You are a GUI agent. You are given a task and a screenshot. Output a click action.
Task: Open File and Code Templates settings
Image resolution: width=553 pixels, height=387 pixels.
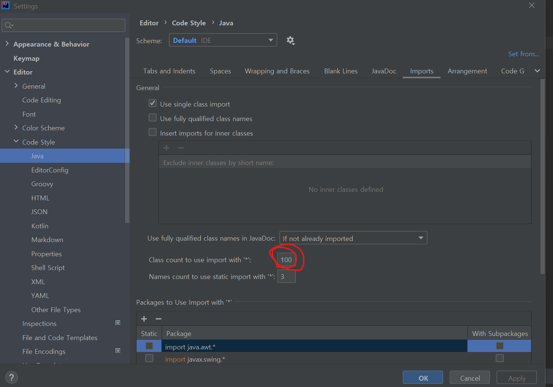coord(60,338)
